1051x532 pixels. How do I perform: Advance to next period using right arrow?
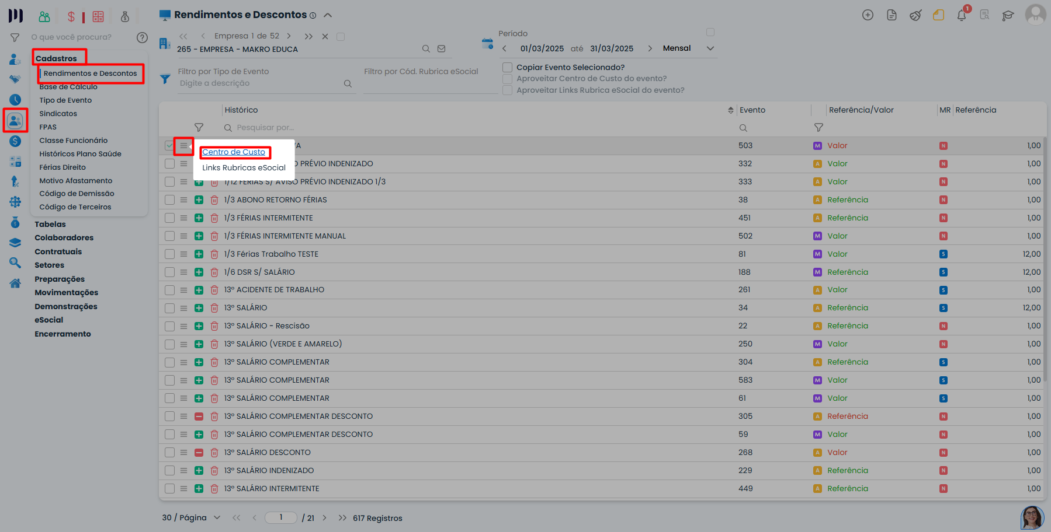(x=650, y=48)
